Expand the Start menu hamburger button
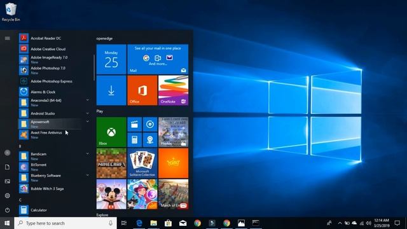Image resolution: width=407 pixels, height=229 pixels. [x=7, y=38]
